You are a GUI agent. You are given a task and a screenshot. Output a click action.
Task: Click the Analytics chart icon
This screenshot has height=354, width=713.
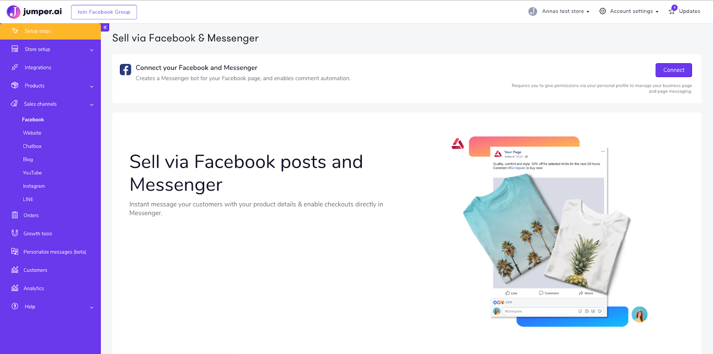pyautogui.click(x=15, y=288)
